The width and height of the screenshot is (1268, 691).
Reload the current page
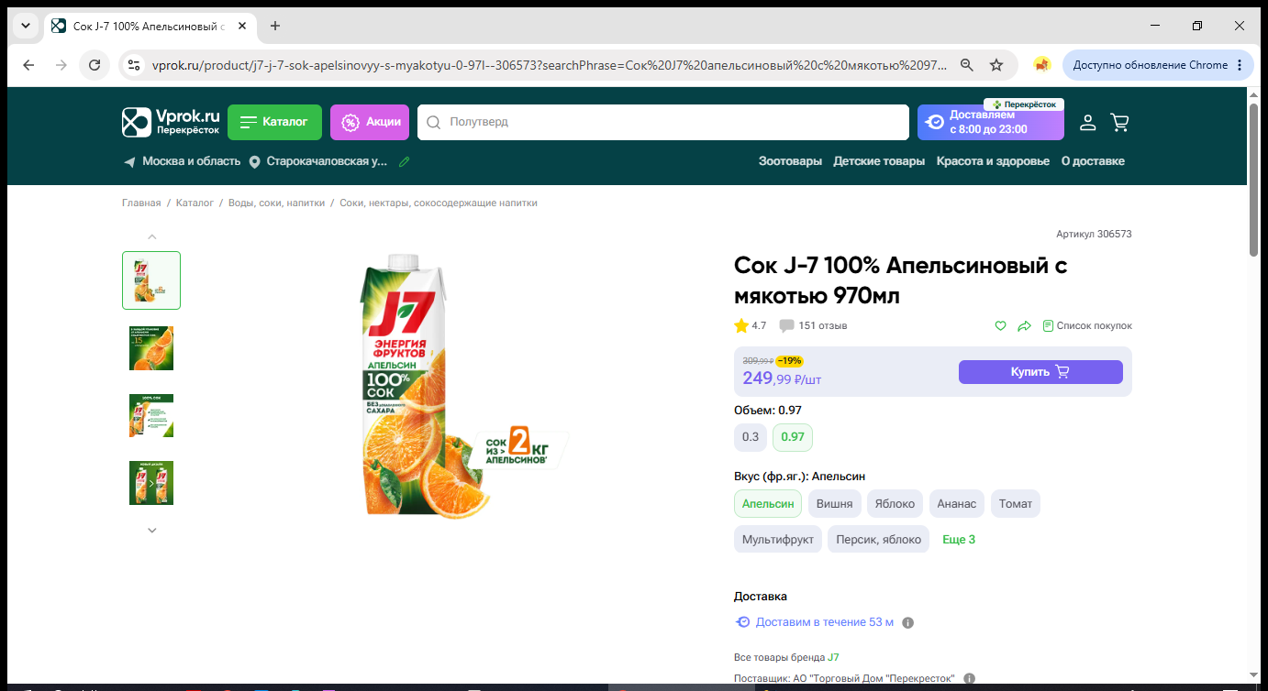[x=95, y=65]
